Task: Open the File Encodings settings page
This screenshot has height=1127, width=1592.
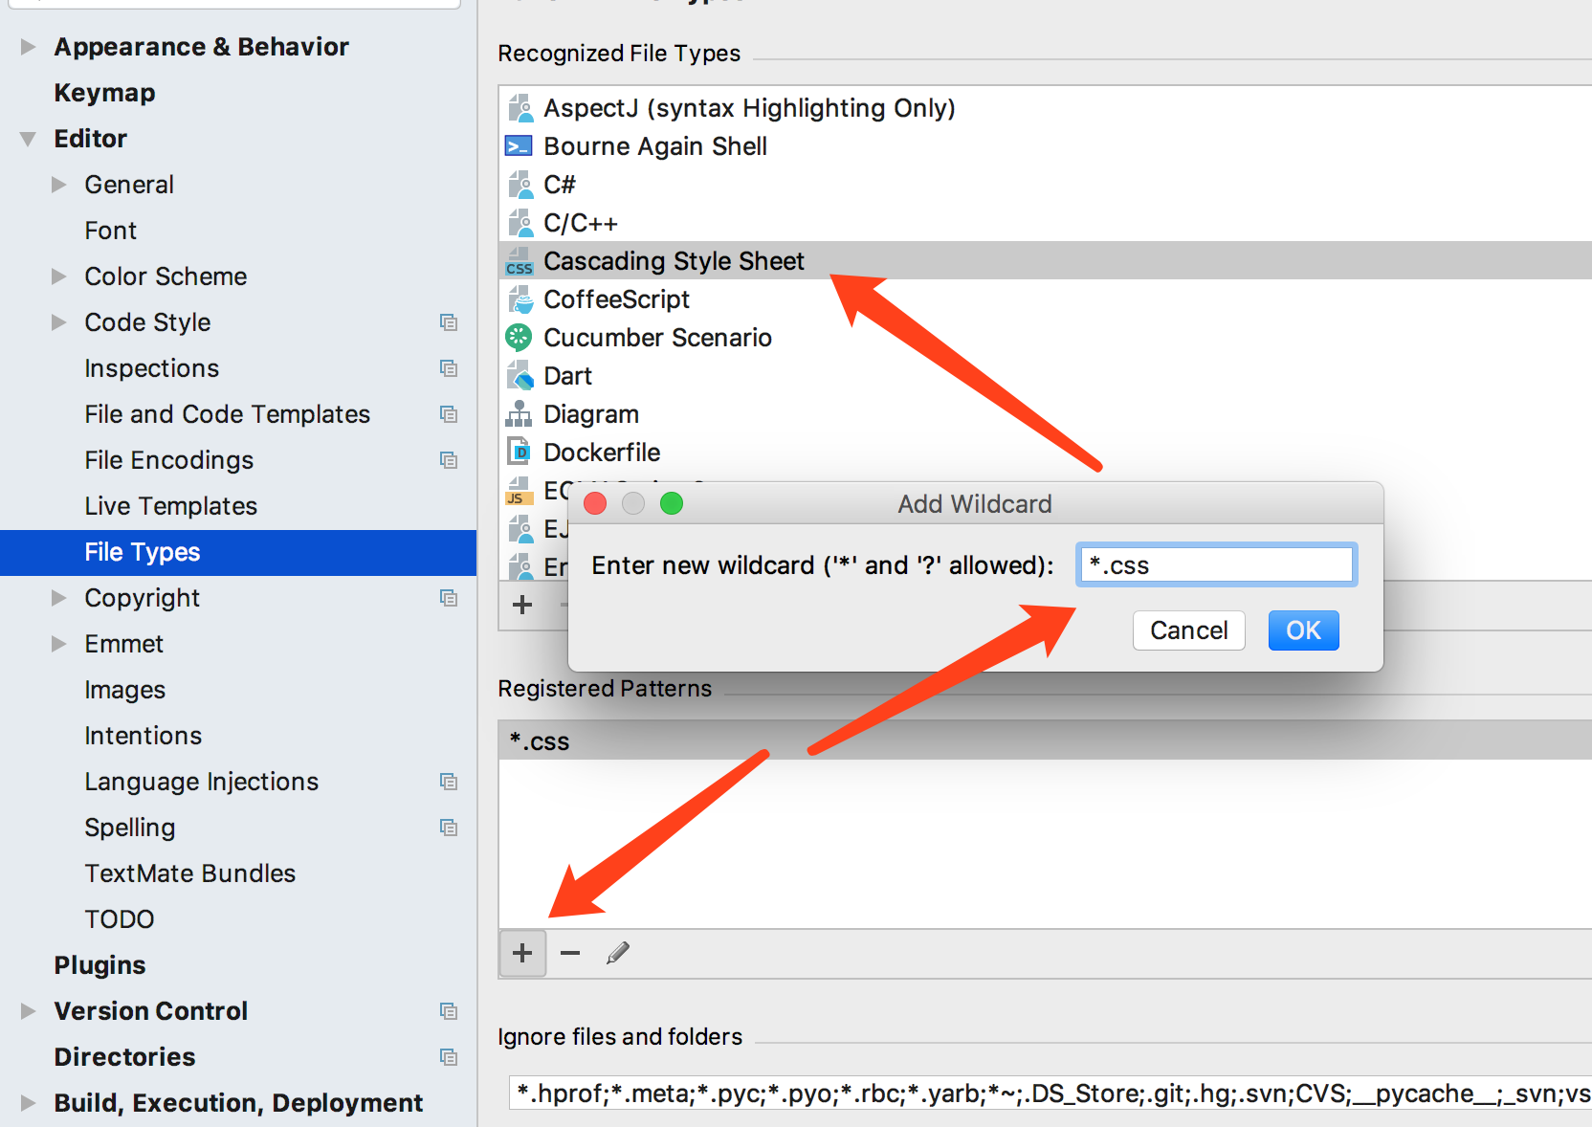Action: pyautogui.click(x=168, y=460)
